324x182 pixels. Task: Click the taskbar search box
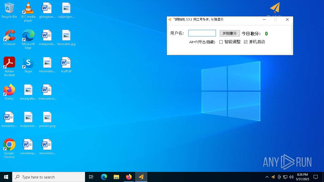(49, 177)
